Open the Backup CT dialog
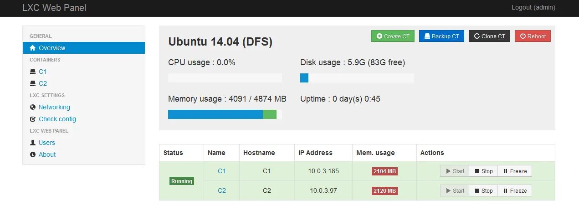 pos(441,36)
